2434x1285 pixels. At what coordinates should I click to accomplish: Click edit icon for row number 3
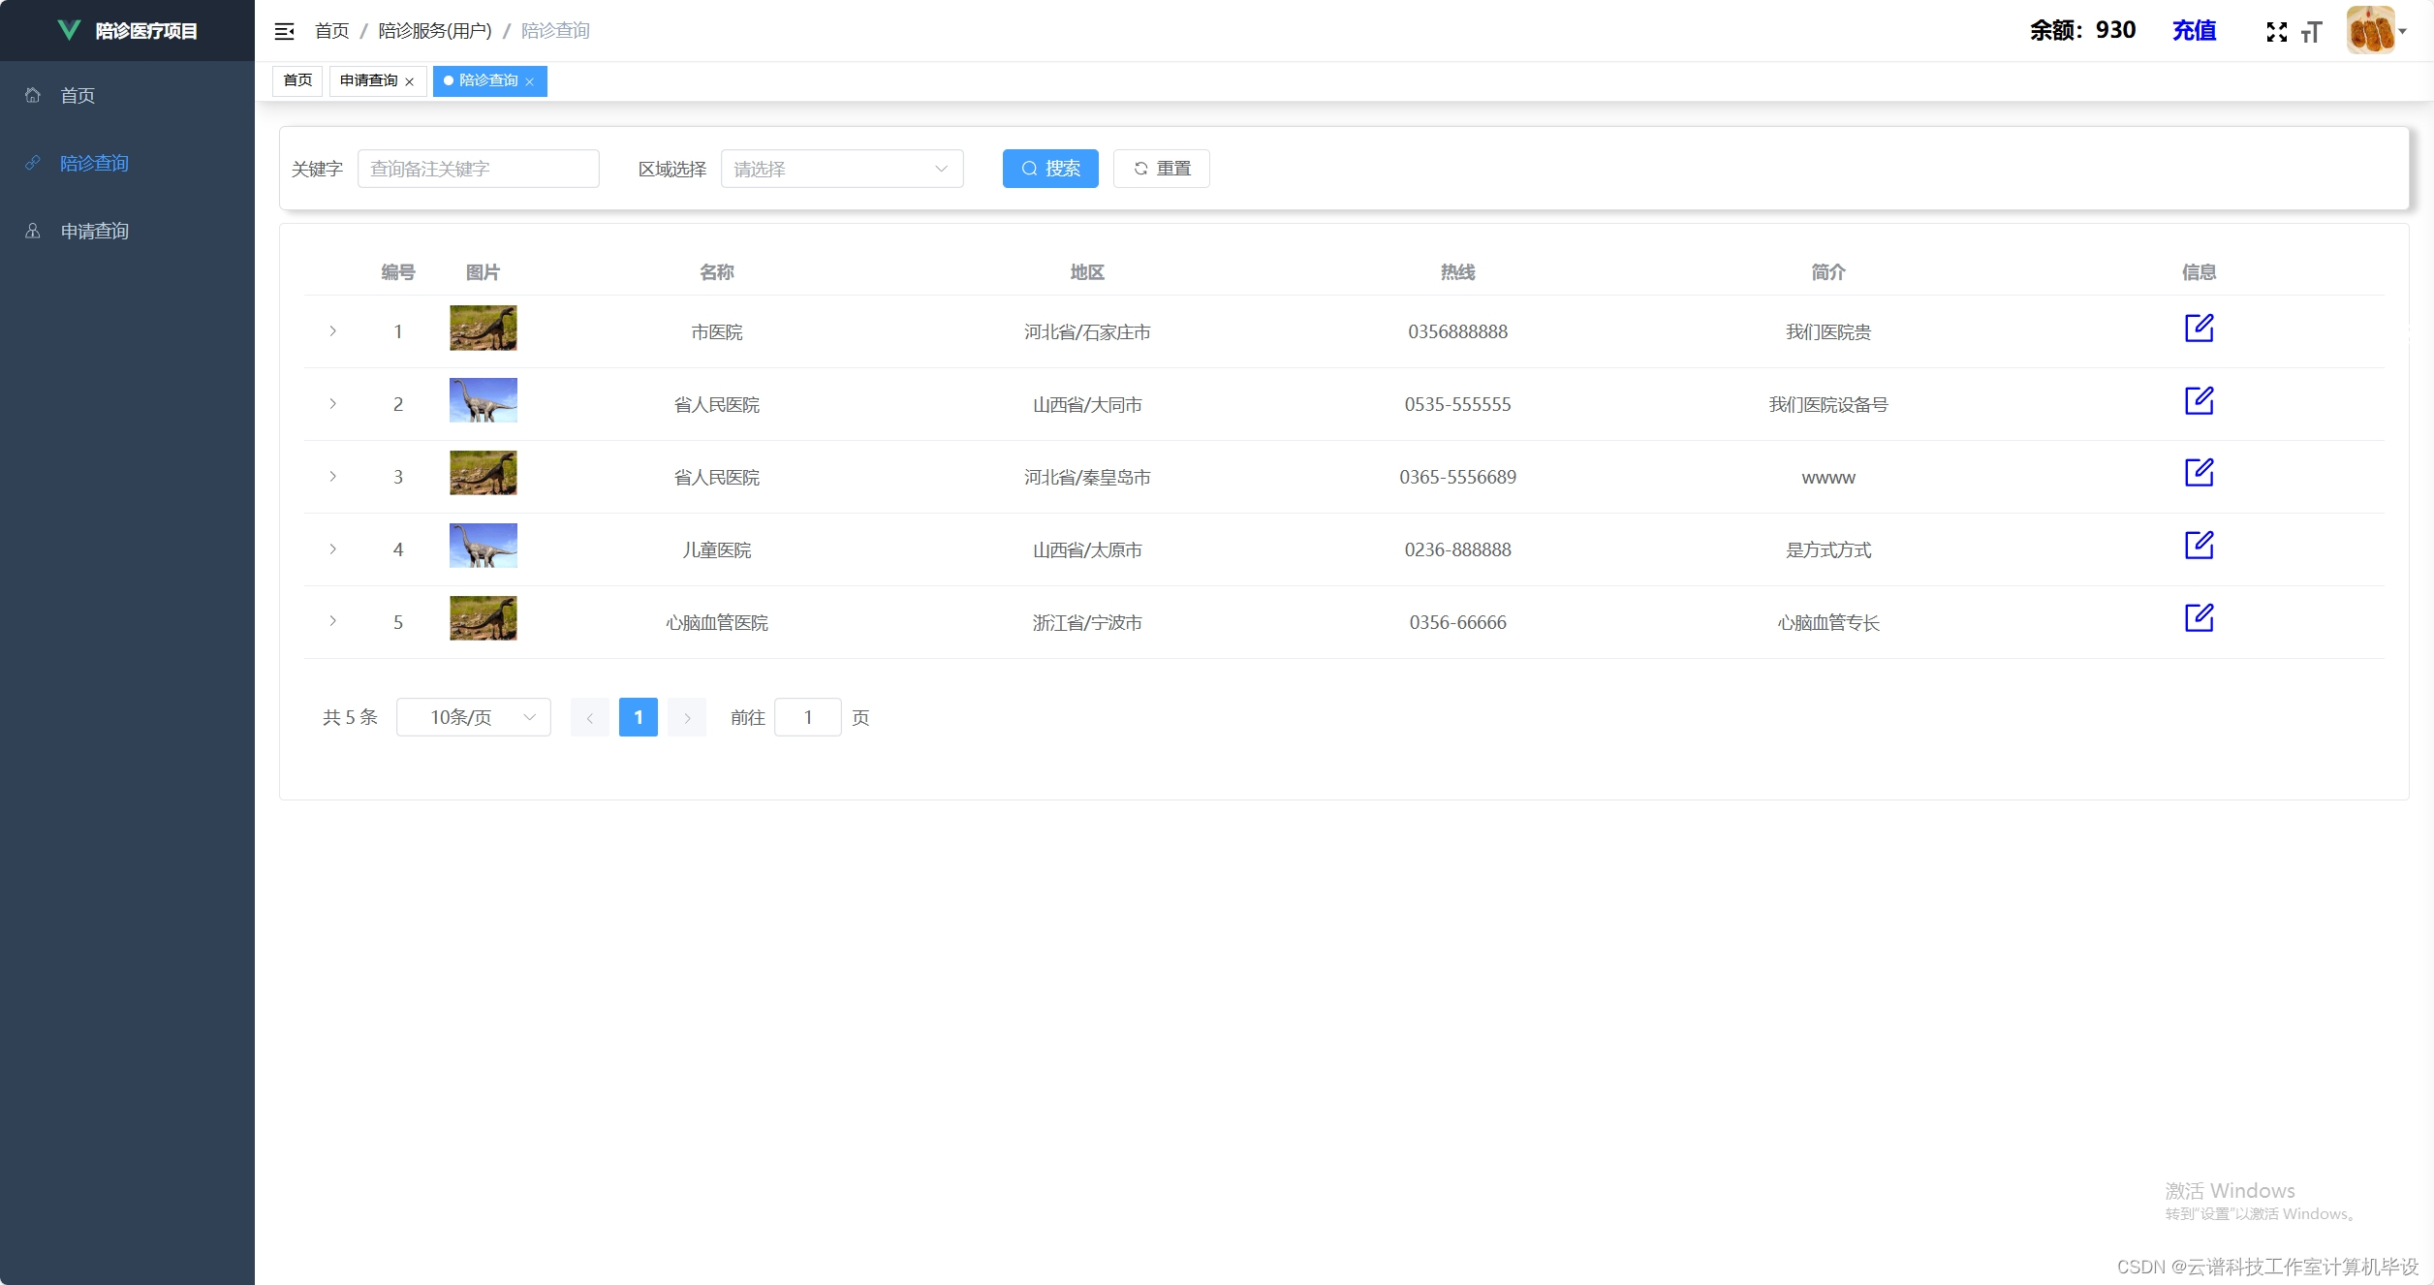click(2199, 474)
